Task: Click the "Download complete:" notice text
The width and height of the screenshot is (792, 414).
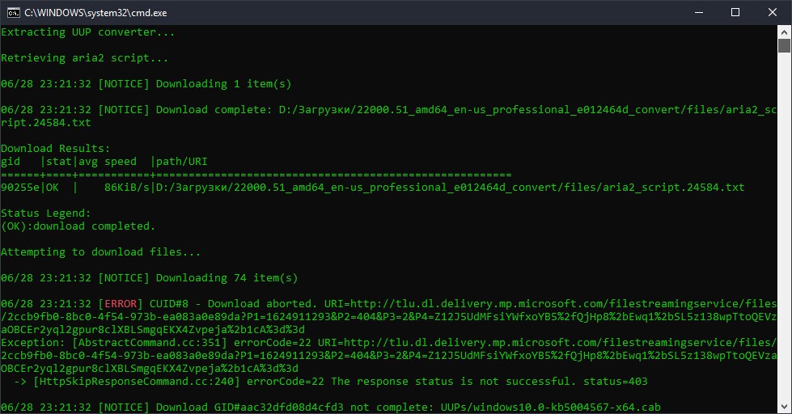Action: pos(214,109)
